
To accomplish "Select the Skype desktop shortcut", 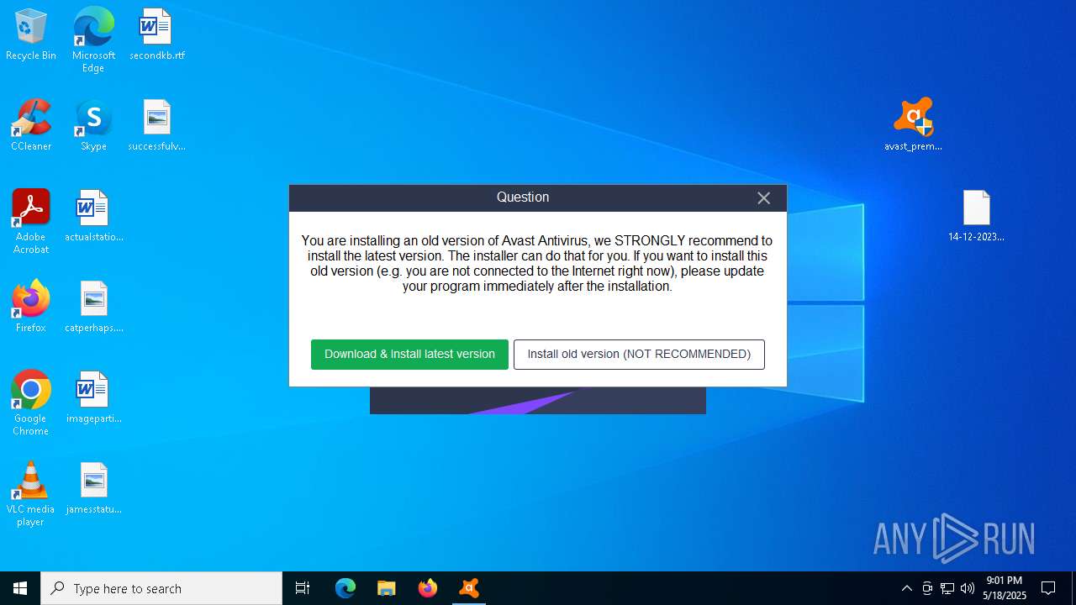I will pyautogui.click(x=93, y=126).
